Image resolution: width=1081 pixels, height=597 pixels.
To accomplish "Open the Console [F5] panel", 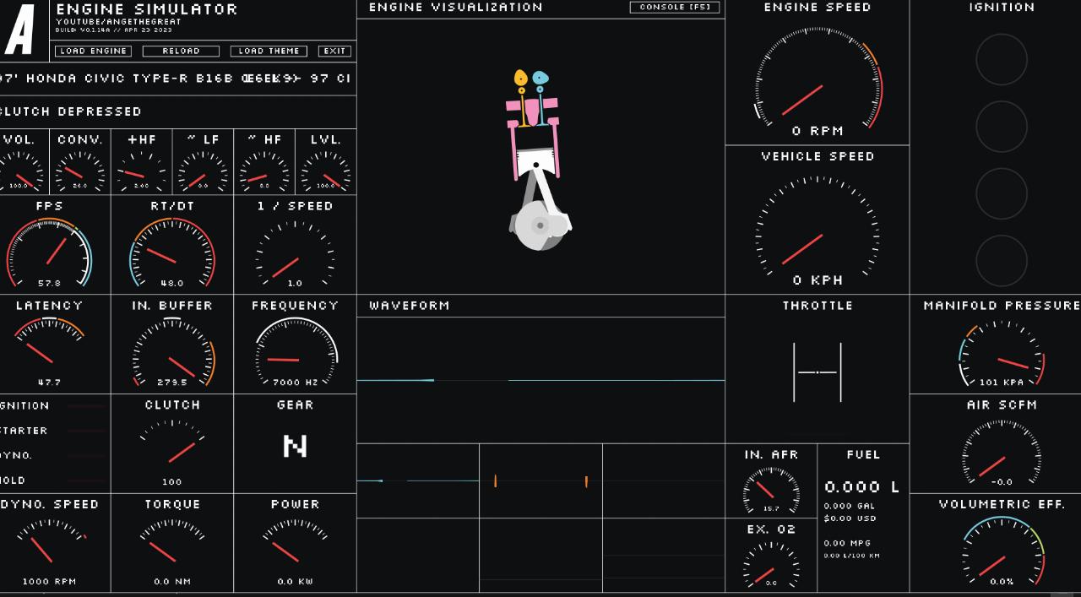I will click(x=675, y=8).
